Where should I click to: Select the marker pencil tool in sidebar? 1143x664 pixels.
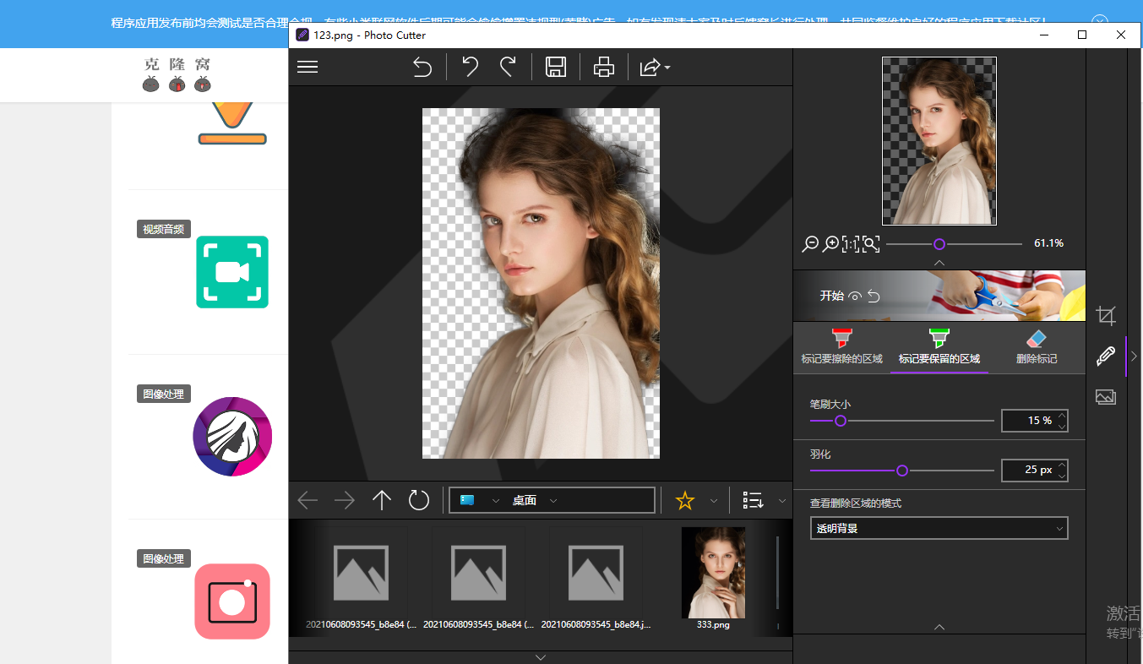(1106, 356)
